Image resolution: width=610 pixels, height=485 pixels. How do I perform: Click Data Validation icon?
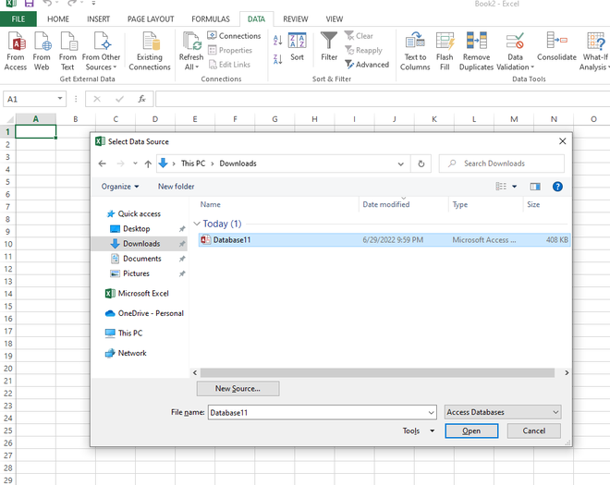click(515, 41)
